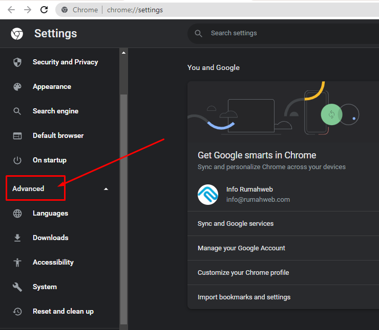Click the browser forward arrow
Image resolution: width=379 pixels, height=330 pixels.
point(28,10)
